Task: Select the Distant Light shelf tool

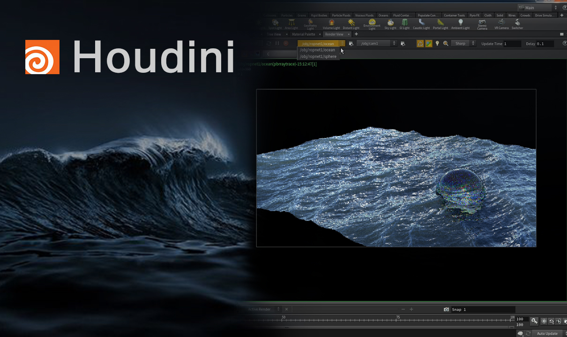Action: pyautogui.click(x=351, y=24)
